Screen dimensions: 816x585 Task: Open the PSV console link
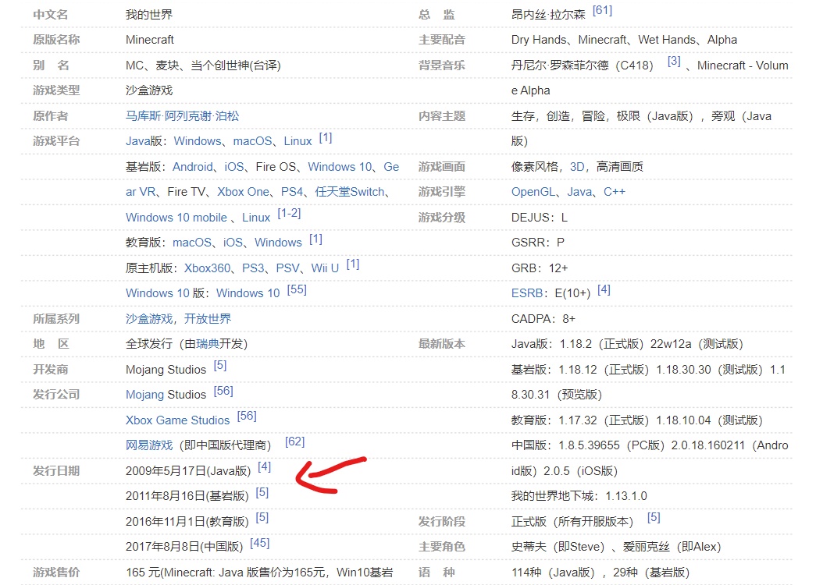tap(287, 268)
